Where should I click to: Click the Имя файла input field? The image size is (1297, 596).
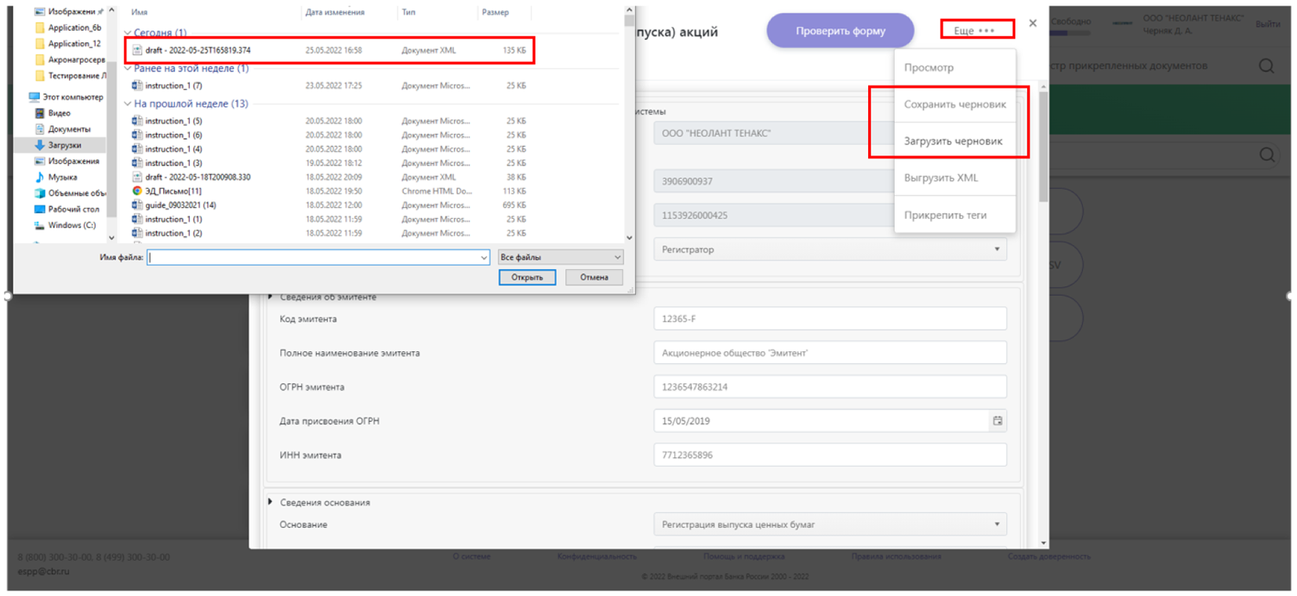(x=314, y=257)
